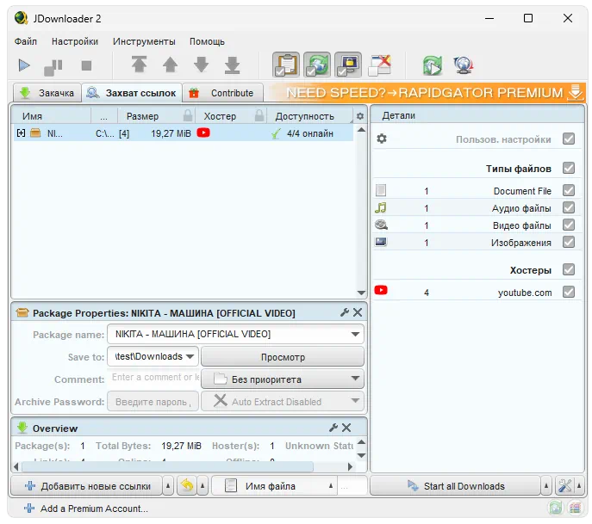Viewport: 592px width, 524px height.
Task: Open the tools wrench-screwdriver button
Action: pos(564,485)
